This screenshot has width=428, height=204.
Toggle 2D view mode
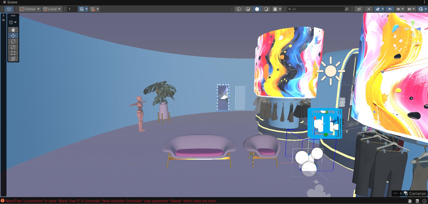point(359,9)
